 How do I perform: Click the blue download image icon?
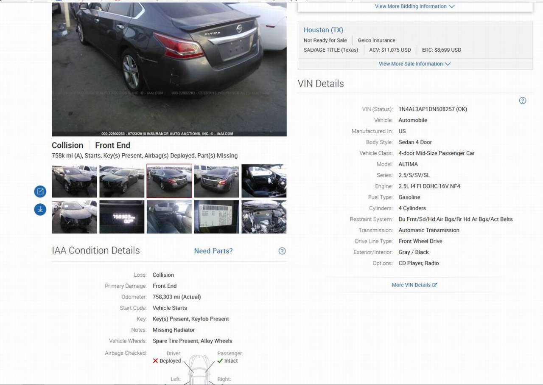tap(40, 209)
